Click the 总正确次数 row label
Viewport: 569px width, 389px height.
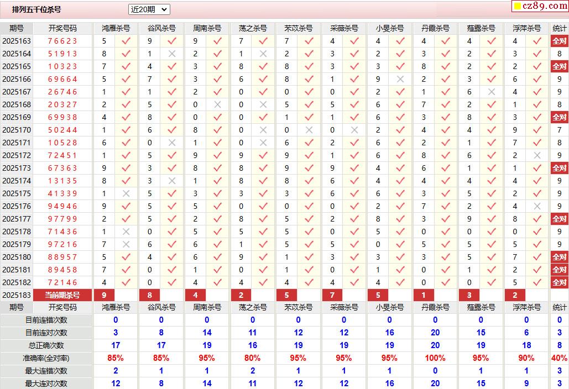pos(46,345)
